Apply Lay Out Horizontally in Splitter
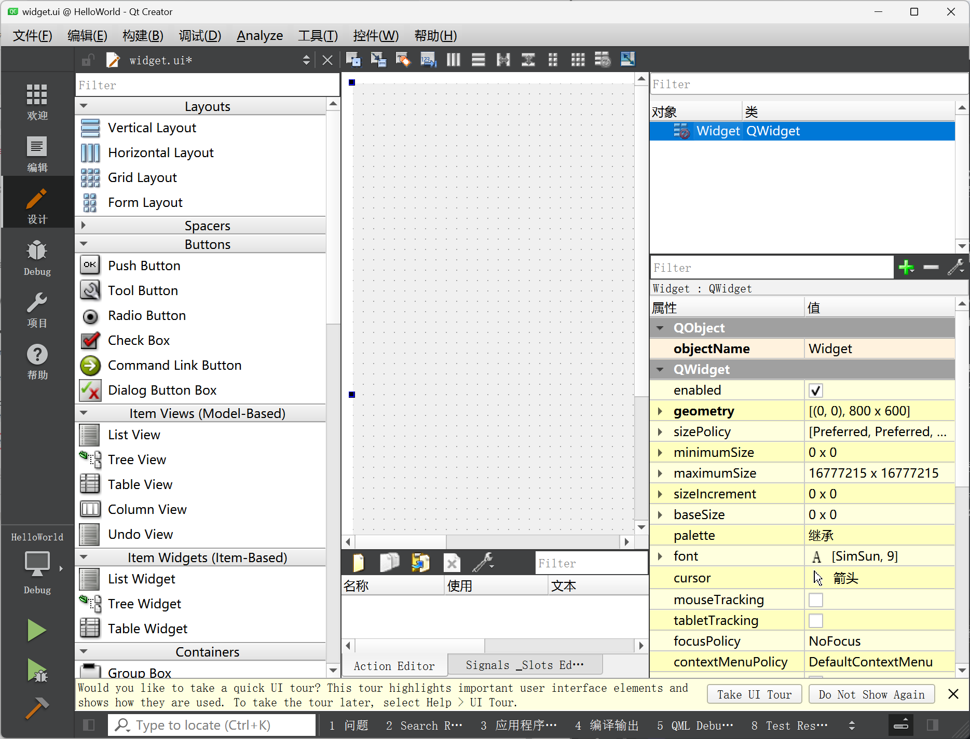This screenshot has height=739, width=970. coord(503,60)
